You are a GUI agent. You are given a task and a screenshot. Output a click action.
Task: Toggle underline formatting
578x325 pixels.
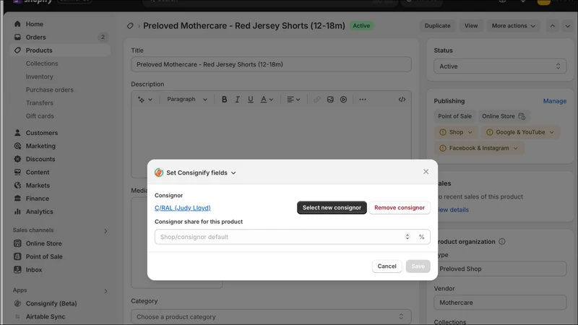point(250,100)
